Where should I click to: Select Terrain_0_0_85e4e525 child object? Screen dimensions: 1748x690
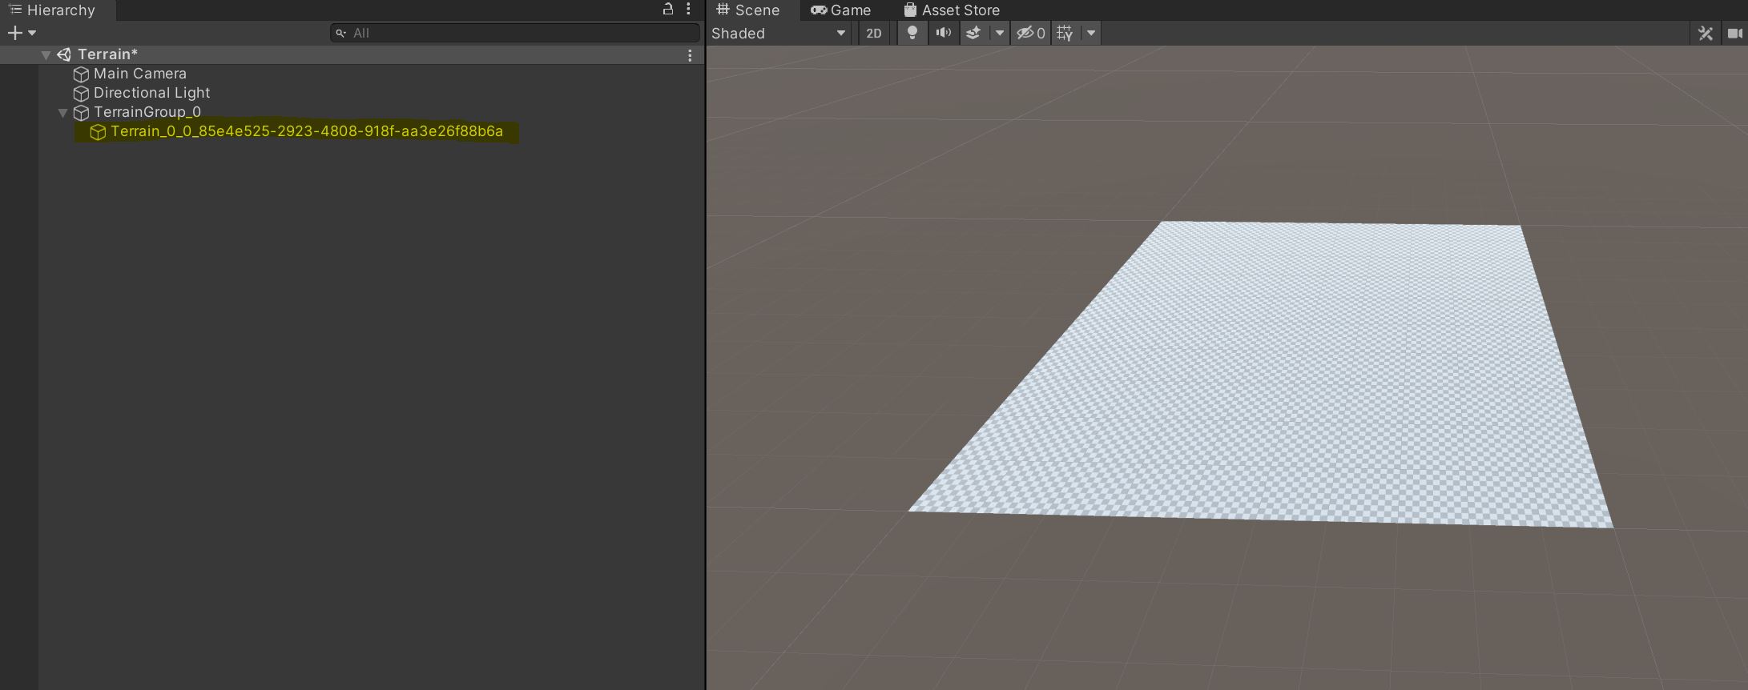[307, 131]
